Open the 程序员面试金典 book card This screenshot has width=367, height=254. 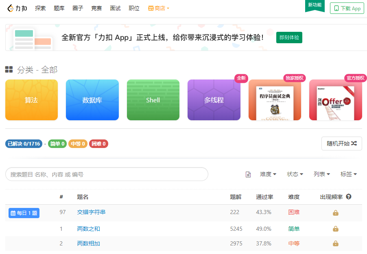[275, 100]
